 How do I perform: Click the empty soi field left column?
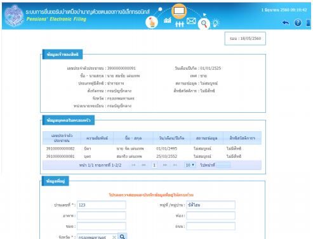102,226
